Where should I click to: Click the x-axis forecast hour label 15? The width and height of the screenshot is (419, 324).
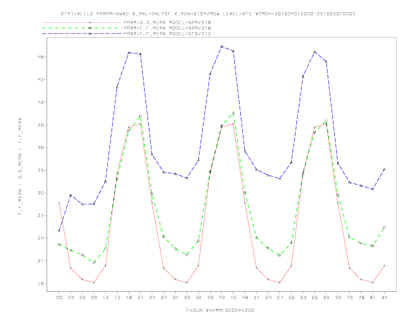pyautogui.click(x=117, y=298)
